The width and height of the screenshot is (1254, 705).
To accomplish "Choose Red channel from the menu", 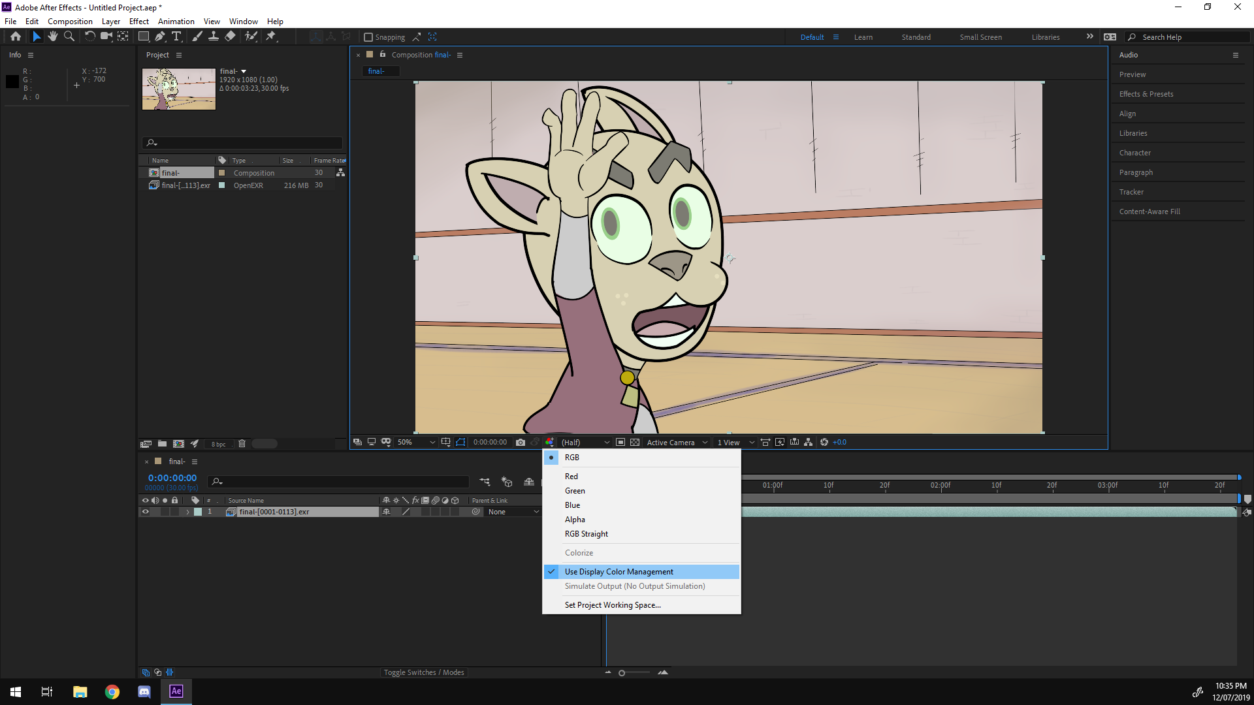I will (x=641, y=477).
